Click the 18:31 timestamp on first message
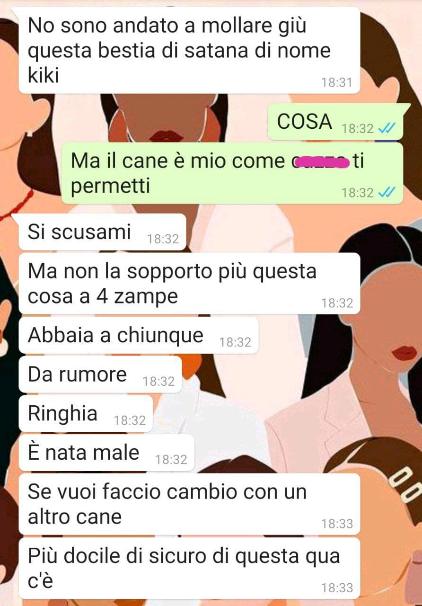Screen dimensions: 422x606 click(x=337, y=82)
